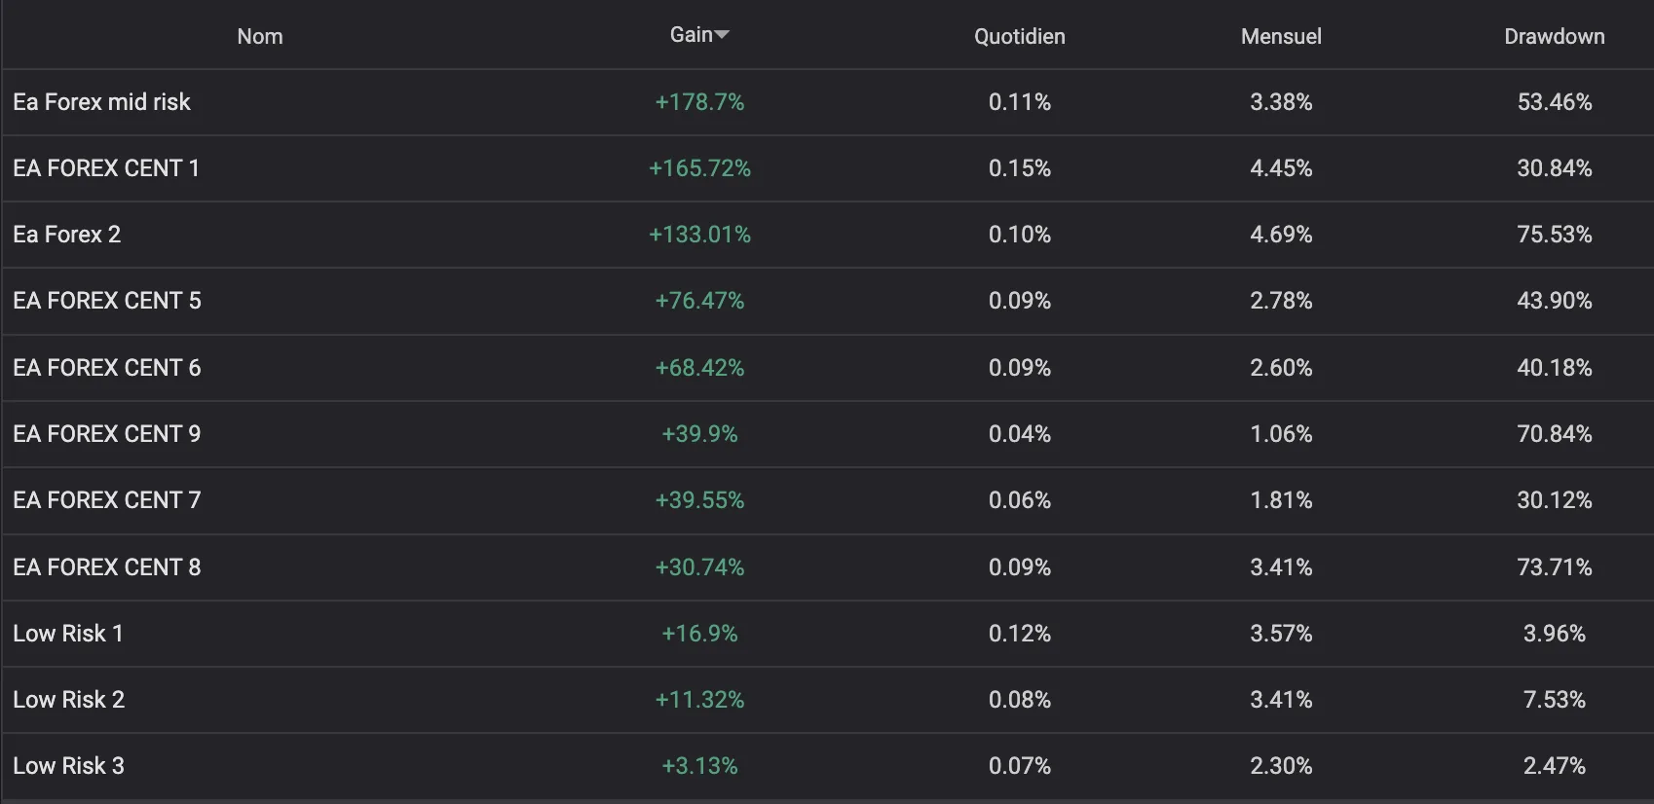
Task: Click the 3.96% drawdown cell
Action: [x=1554, y=634]
